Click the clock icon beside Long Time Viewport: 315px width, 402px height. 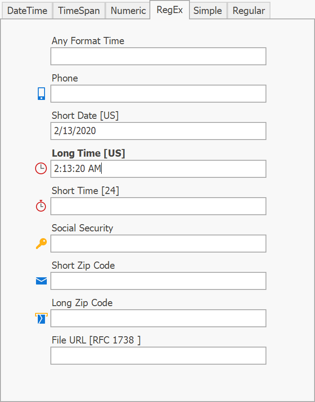(x=41, y=168)
